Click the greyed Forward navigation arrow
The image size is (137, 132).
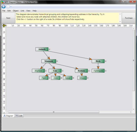point(8,7)
